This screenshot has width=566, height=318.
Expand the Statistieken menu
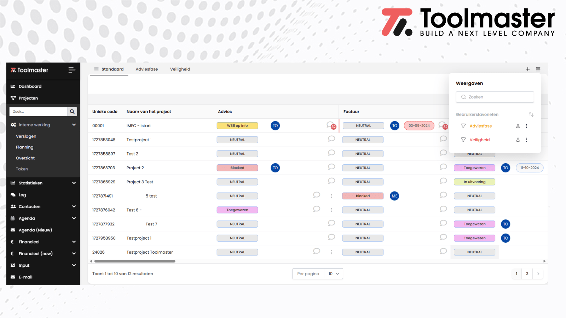(74, 183)
